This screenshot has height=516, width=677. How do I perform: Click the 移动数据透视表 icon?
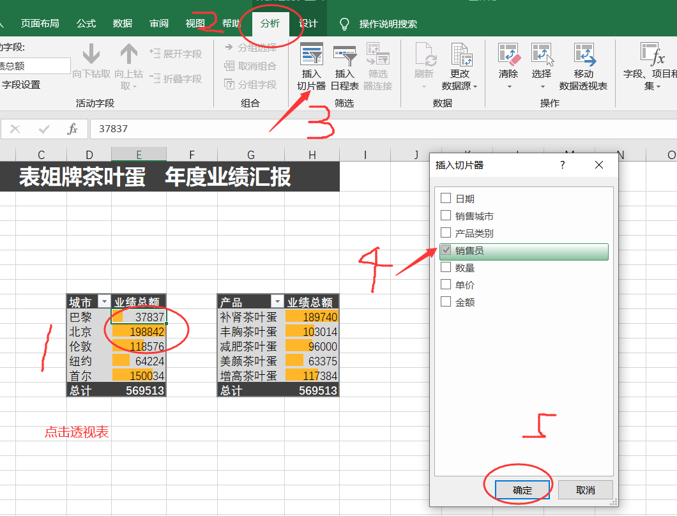[585, 64]
